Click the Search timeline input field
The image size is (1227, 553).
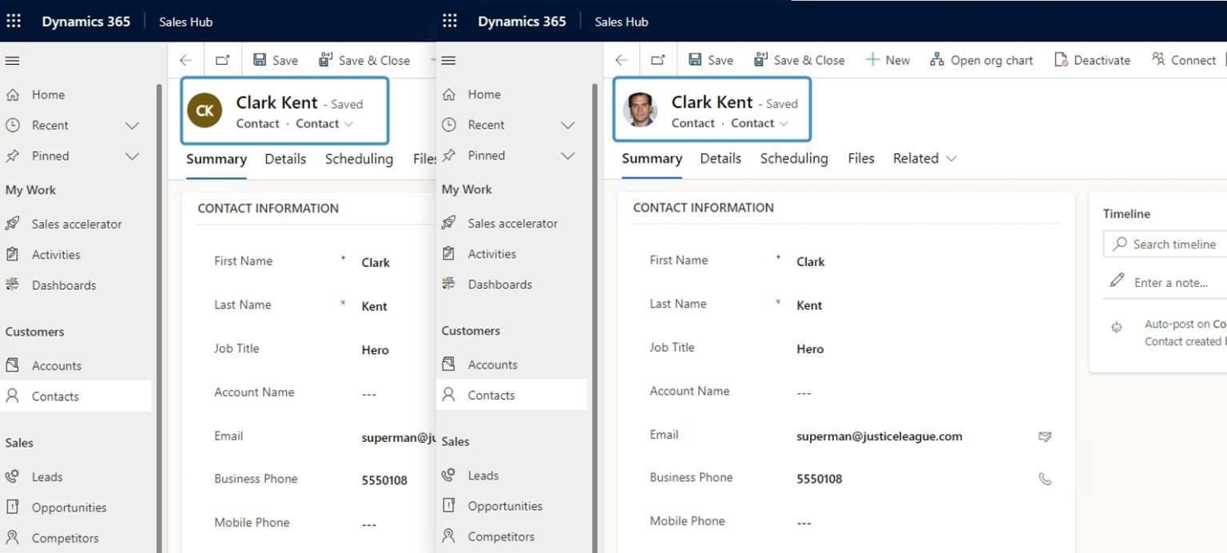pos(1174,245)
